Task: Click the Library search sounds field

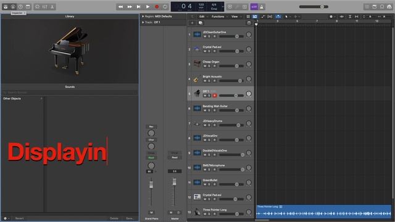Action: [70, 92]
